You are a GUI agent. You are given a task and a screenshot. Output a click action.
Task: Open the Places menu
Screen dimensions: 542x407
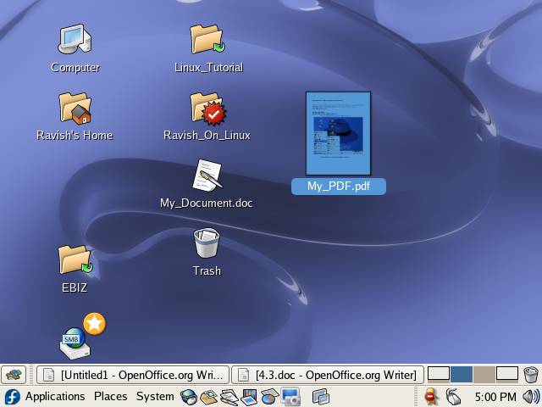[110, 396]
